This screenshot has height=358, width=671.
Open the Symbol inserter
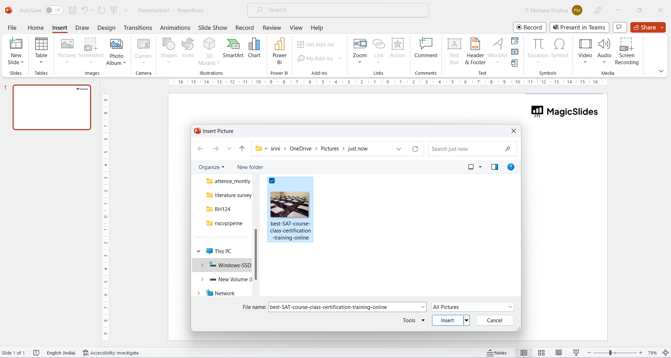click(x=559, y=49)
